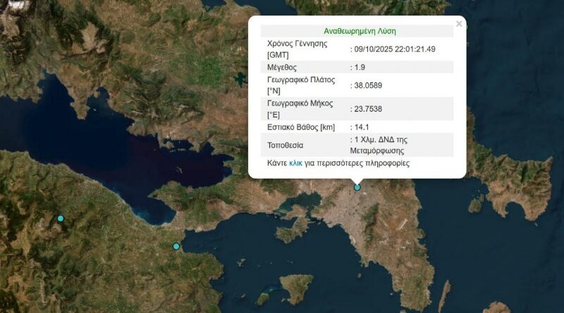This screenshot has height=313, width=564.
Task: Click the 'Γεωγραφικό Πλάτος [°N]' label
Action: (x=301, y=86)
